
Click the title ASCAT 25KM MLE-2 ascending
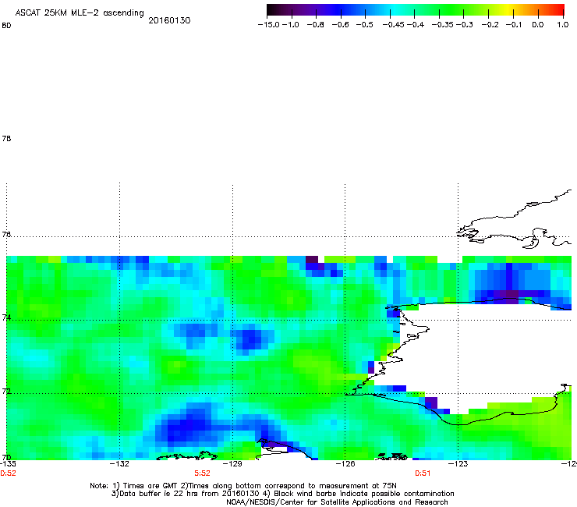coord(80,13)
